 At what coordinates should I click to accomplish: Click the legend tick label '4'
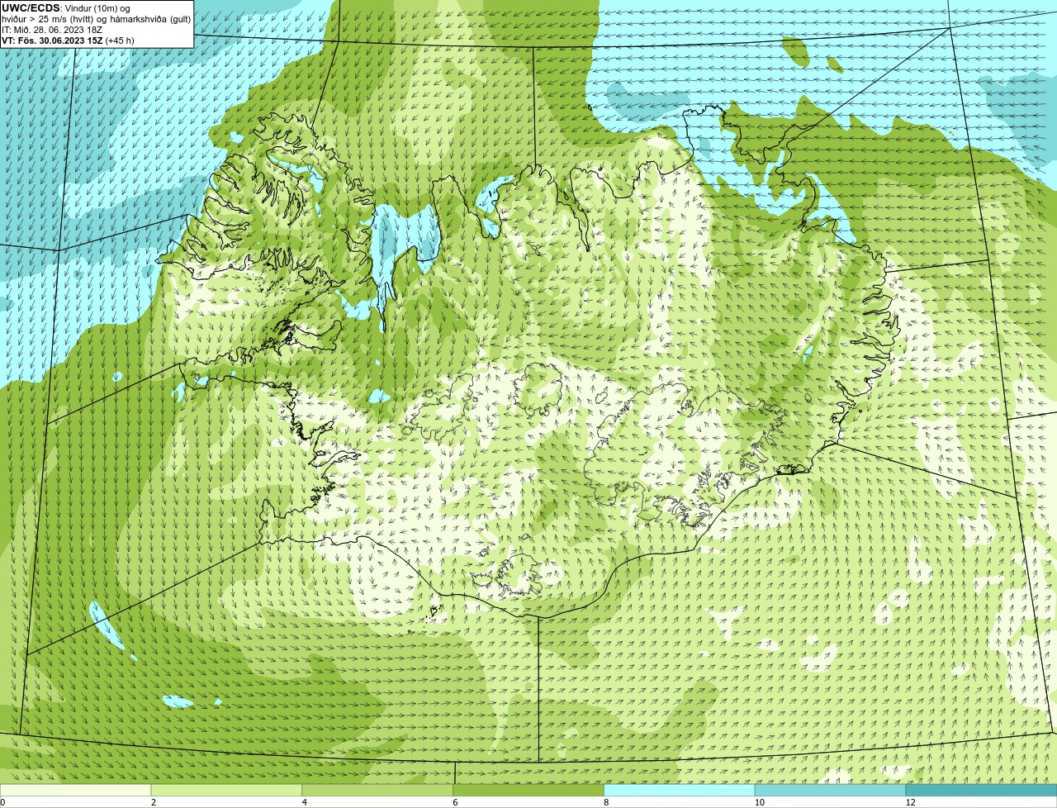pos(305,802)
